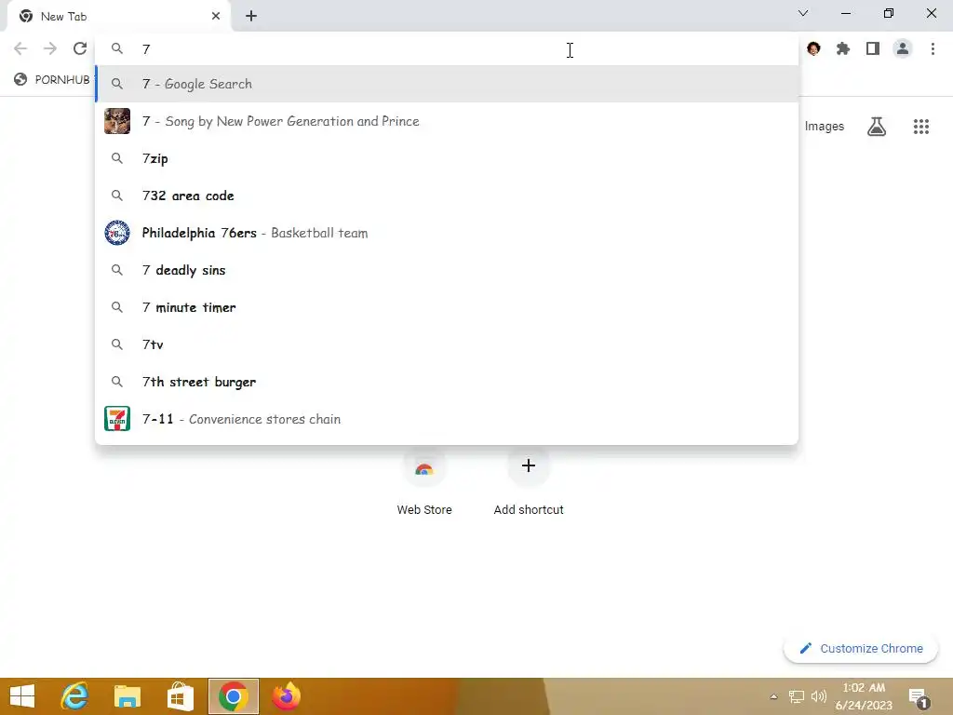Open the Windows Start menu

(22, 696)
